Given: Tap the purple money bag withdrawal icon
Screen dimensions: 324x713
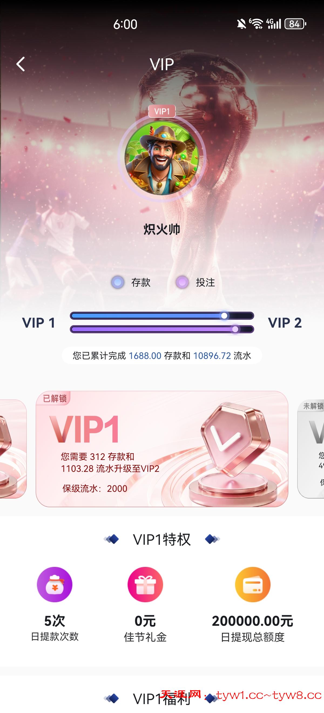Looking at the screenshot, I should click(x=55, y=584).
